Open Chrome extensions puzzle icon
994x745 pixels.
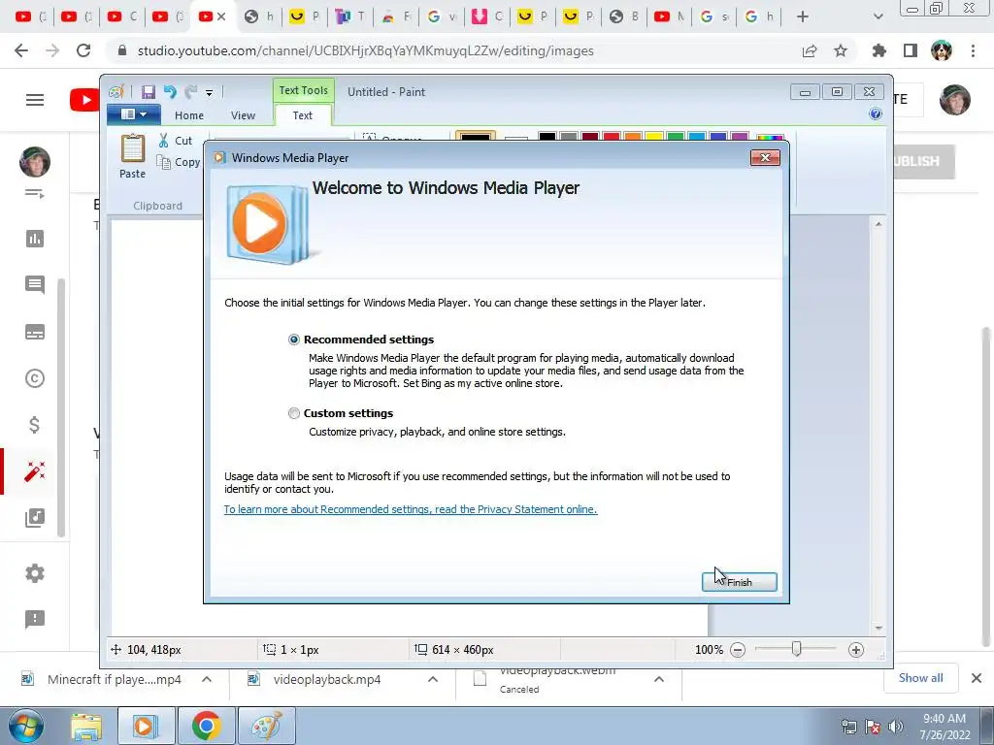[879, 50]
